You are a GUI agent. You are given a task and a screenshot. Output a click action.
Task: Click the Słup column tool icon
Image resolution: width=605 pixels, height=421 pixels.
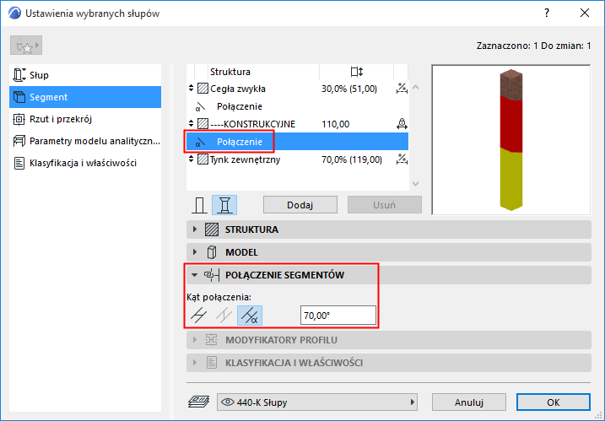(x=19, y=75)
